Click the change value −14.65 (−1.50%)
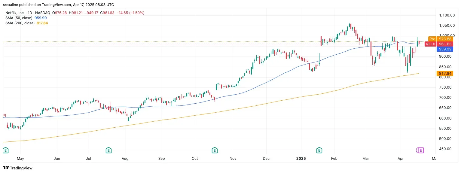The width and height of the screenshot is (461, 173). coord(130,13)
